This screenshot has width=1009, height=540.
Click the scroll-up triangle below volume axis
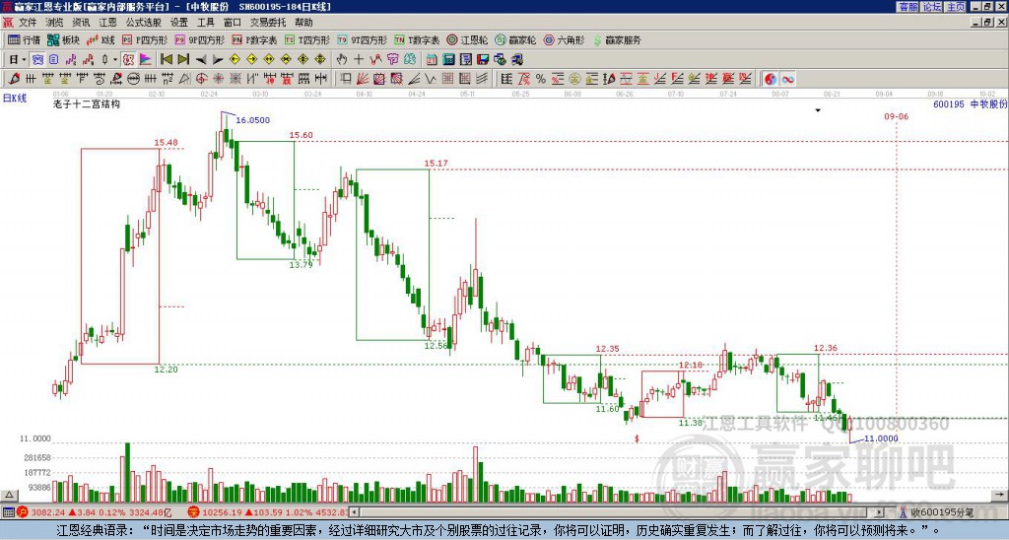[9, 496]
